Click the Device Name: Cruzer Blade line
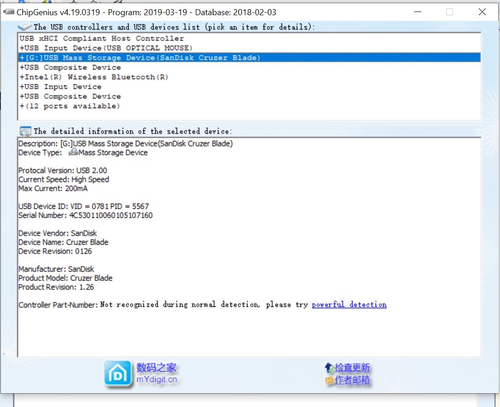500x407 pixels. [x=64, y=242]
